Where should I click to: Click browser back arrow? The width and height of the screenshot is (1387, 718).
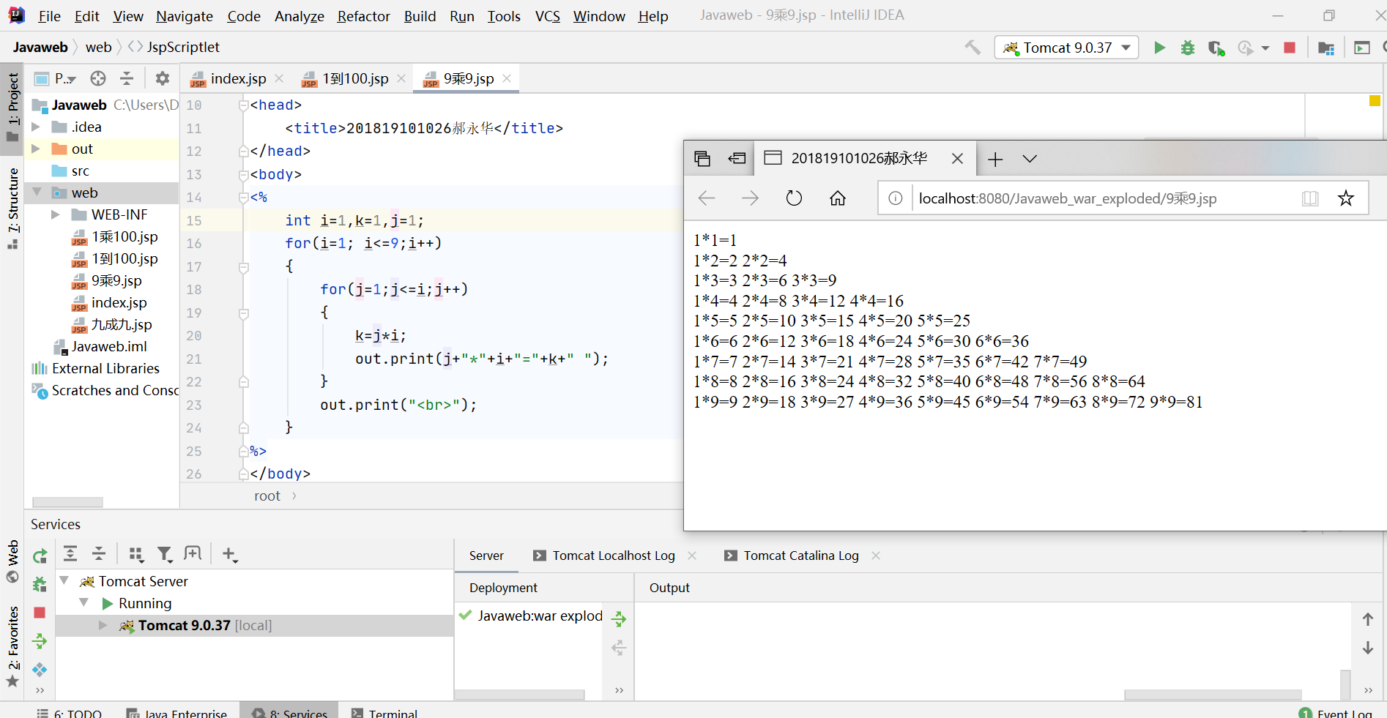[x=707, y=198]
